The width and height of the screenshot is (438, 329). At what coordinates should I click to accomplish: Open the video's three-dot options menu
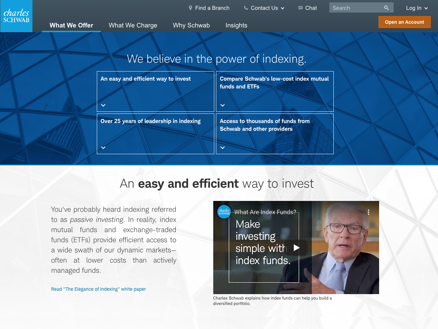click(x=369, y=212)
